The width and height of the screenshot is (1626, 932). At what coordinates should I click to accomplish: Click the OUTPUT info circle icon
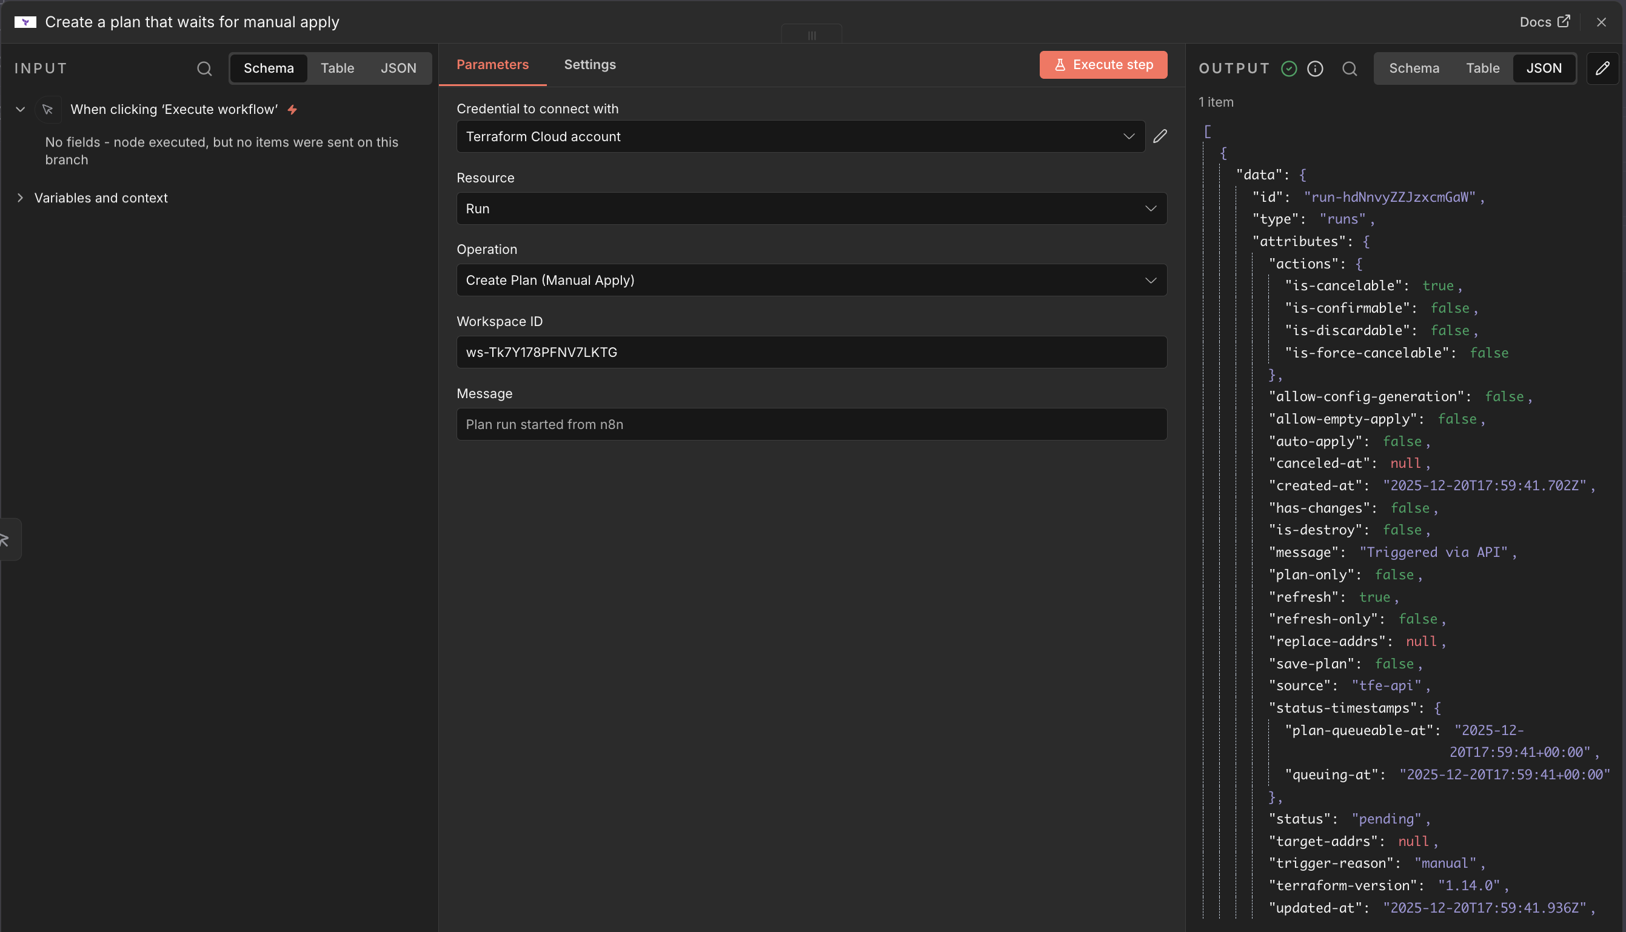point(1315,68)
